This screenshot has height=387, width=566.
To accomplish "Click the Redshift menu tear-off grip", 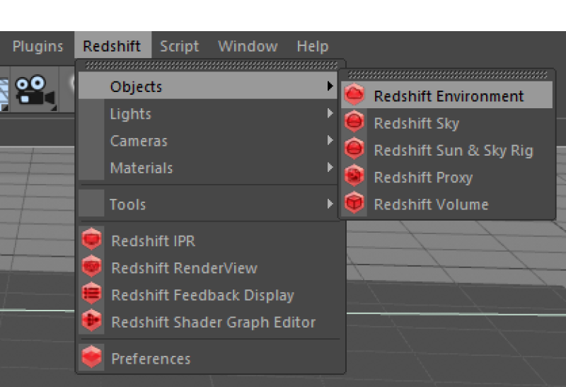I will (x=211, y=65).
